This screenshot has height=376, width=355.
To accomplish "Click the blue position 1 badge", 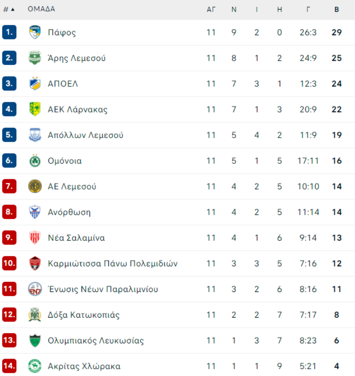I will 9,32.
